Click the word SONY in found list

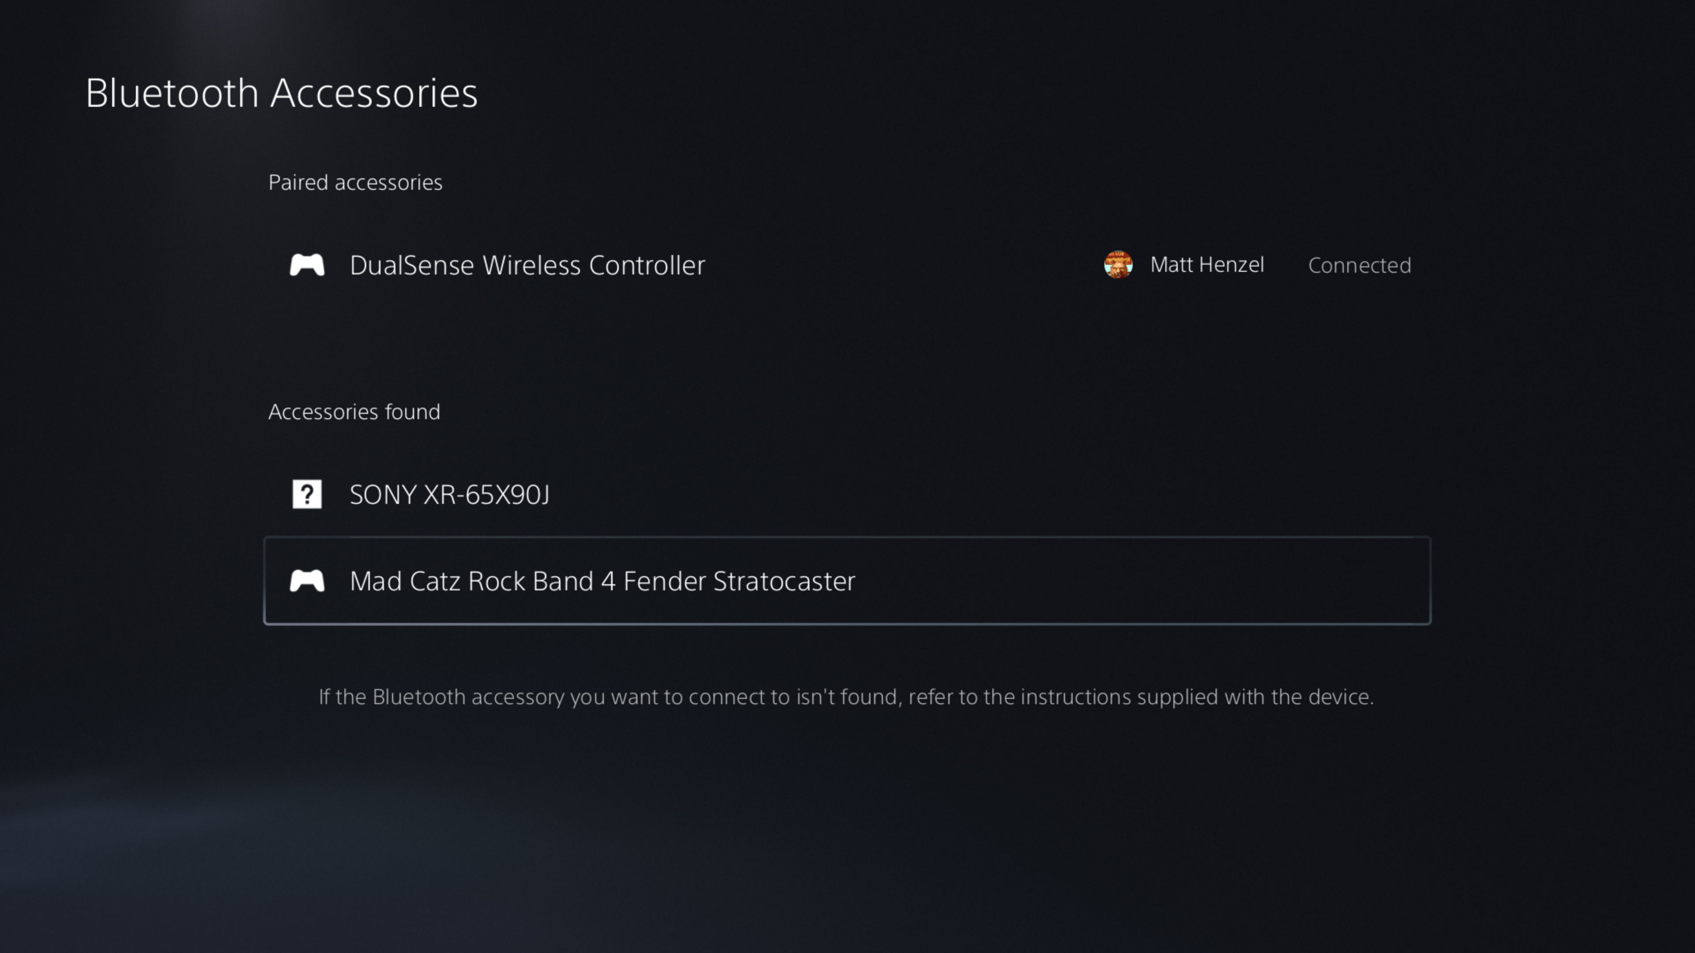point(382,495)
